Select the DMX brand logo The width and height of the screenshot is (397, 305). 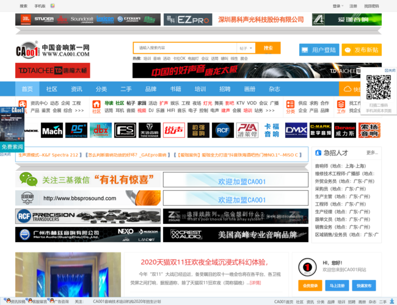[x=296, y=130]
